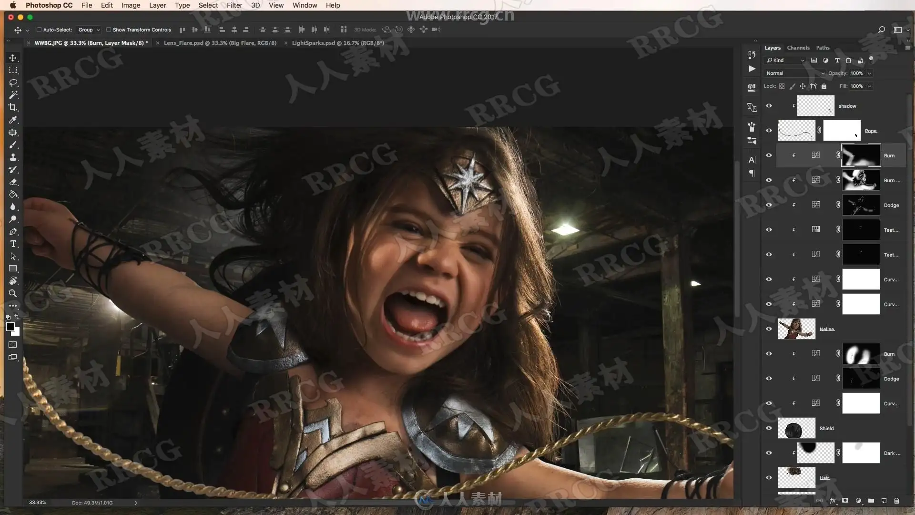Select the Crop tool

coord(13,107)
